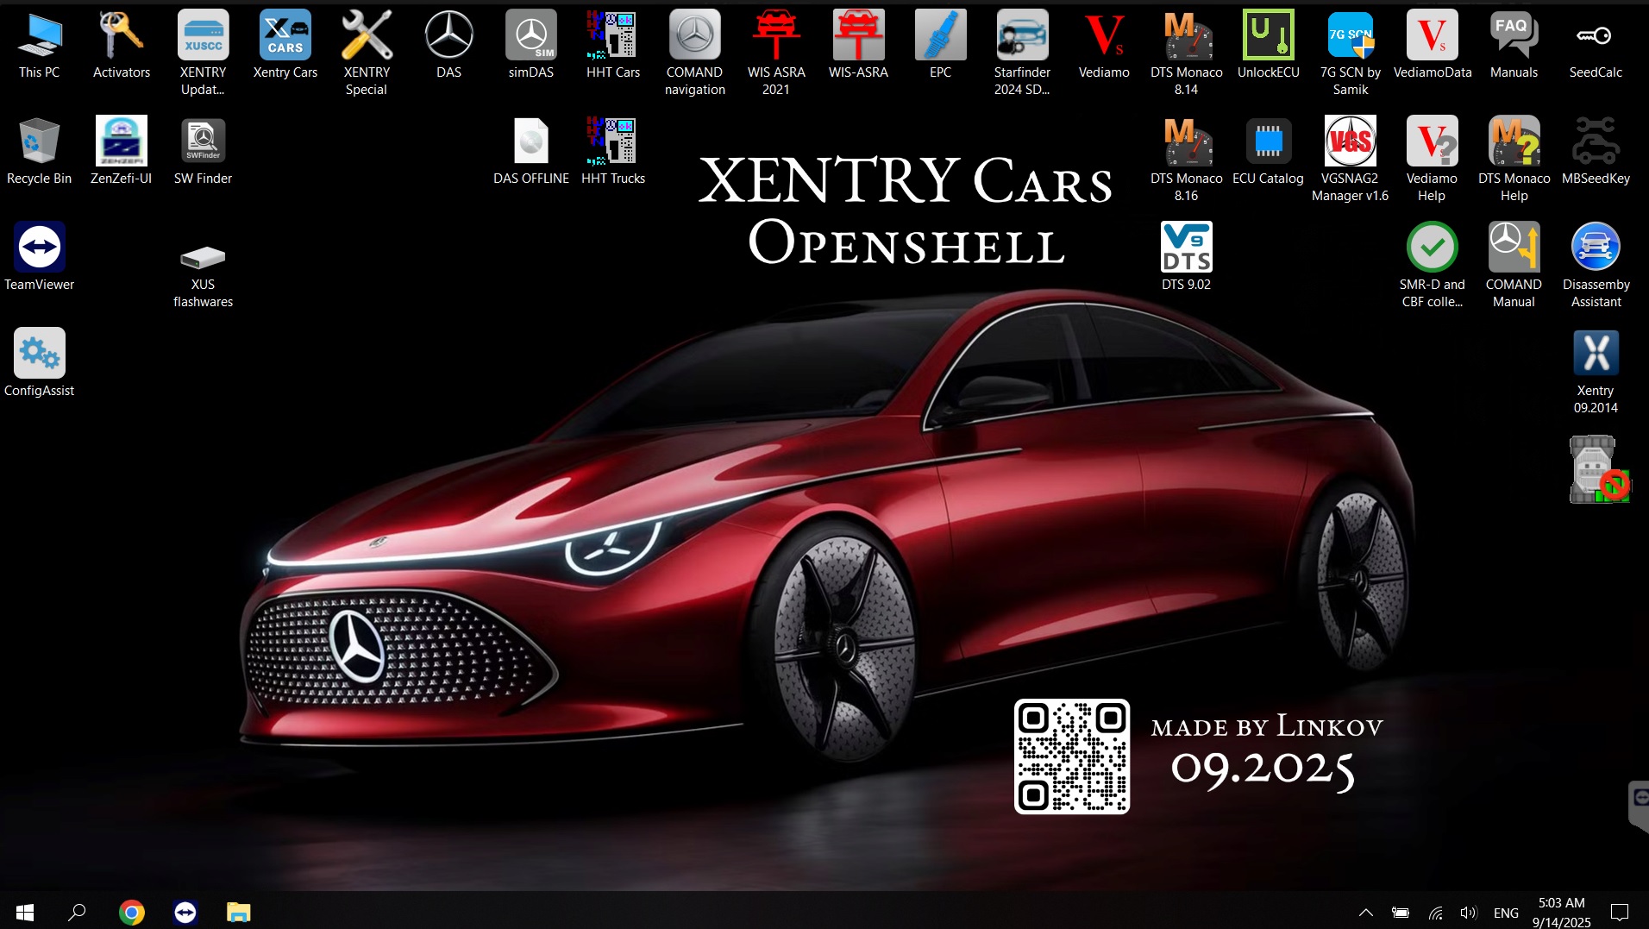1649x929 pixels.
Task: Click the ENG language indicator
Action: point(1506,912)
